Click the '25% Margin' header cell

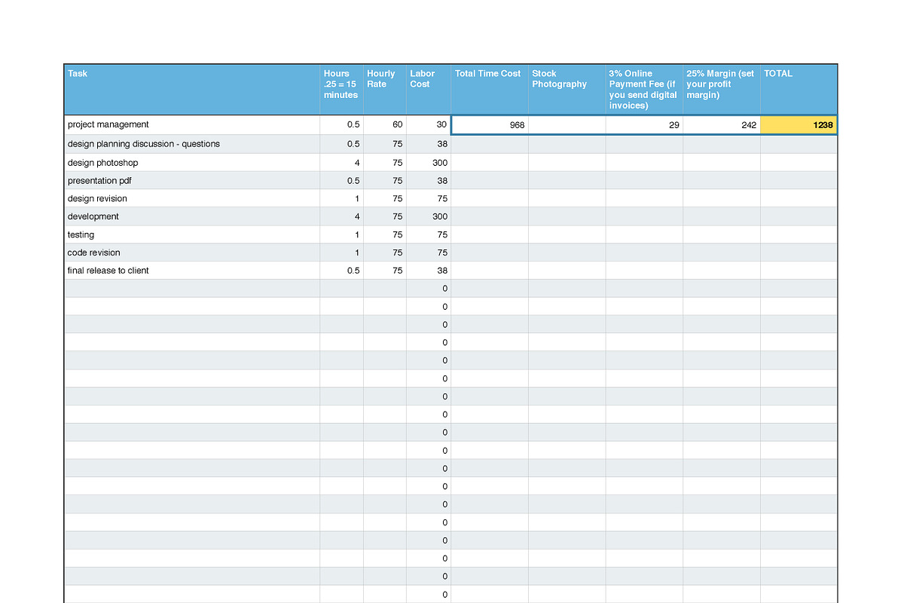[x=722, y=90]
